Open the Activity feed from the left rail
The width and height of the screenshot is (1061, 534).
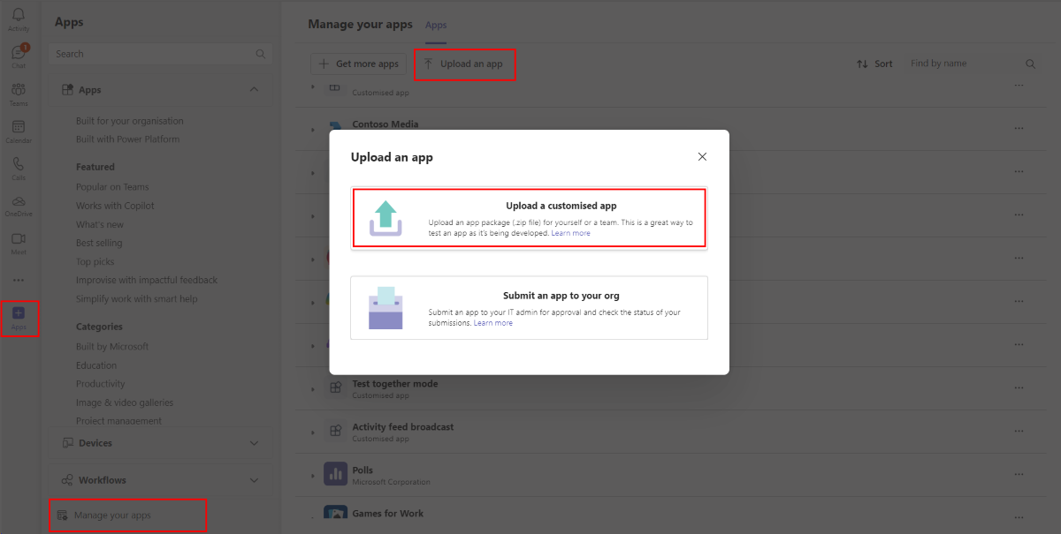pos(19,18)
